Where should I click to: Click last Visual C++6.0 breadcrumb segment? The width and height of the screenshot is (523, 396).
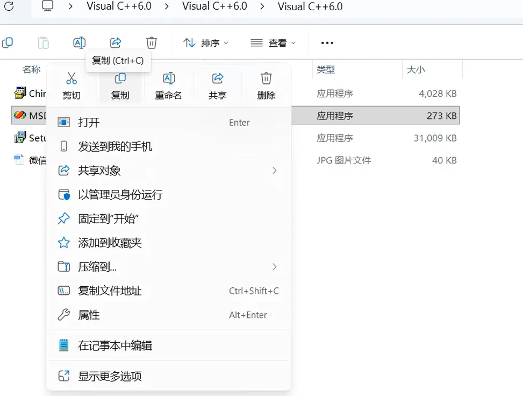point(310,6)
